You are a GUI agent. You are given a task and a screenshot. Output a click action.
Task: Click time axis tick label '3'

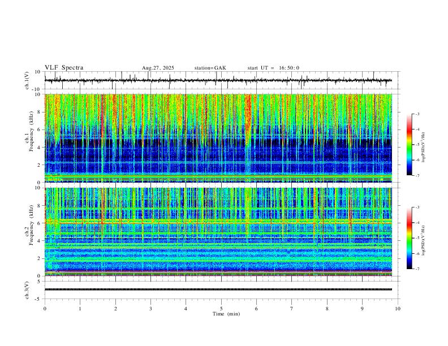(x=150, y=309)
